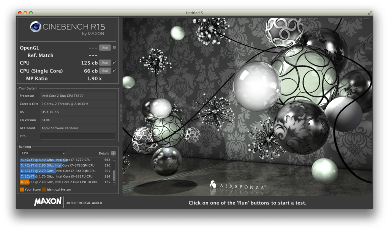The width and height of the screenshot is (389, 231).
Task: Click the Processor field showing T8300
Action: [x=78, y=96]
